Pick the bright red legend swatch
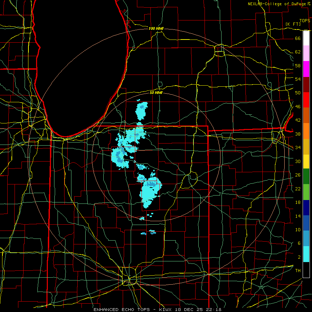This screenshot has height=312, width=312. (306, 100)
